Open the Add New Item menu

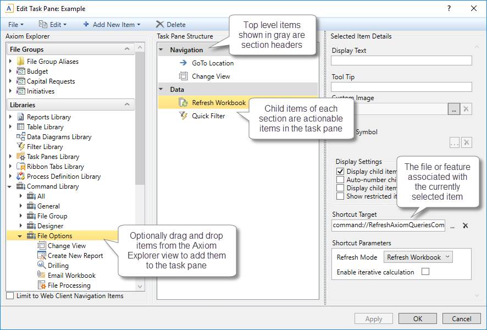pos(112,24)
